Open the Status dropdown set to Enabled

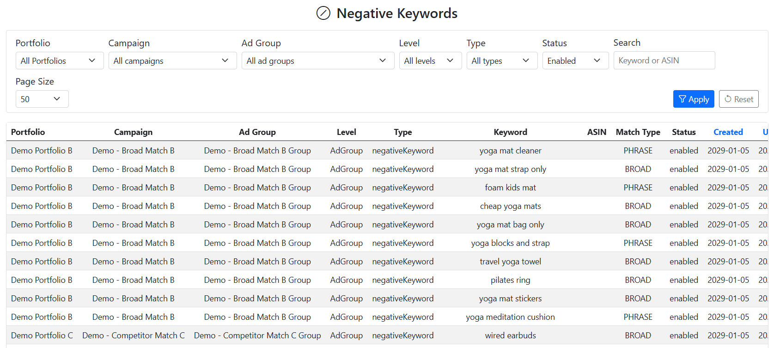pyautogui.click(x=575, y=61)
